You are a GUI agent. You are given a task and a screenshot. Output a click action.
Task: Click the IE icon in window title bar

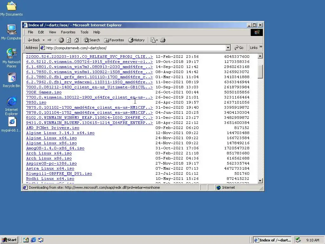point(25,25)
